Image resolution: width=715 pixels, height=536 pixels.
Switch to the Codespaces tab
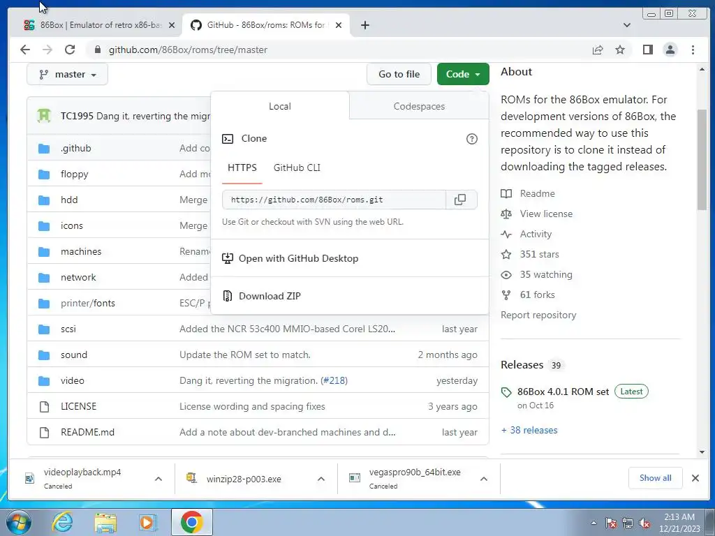(419, 106)
